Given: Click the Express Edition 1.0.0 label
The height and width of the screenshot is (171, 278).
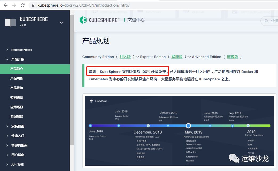Looking at the screenshot, I should click(122, 117).
